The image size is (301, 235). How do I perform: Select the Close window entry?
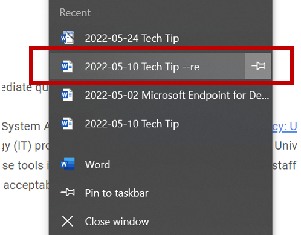tap(161, 221)
